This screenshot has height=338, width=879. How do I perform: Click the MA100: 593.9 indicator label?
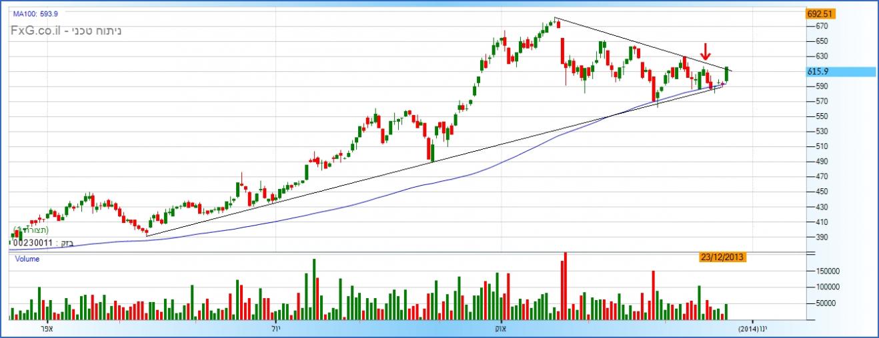tap(31, 13)
